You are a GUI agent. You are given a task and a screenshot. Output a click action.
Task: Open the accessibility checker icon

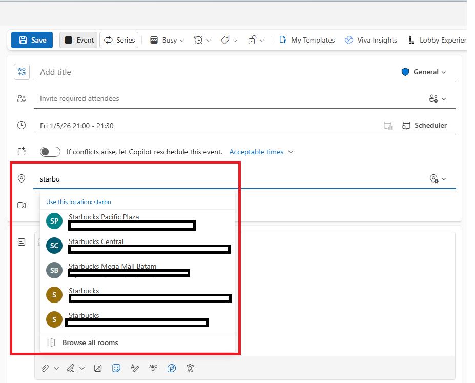click(190, 368)
